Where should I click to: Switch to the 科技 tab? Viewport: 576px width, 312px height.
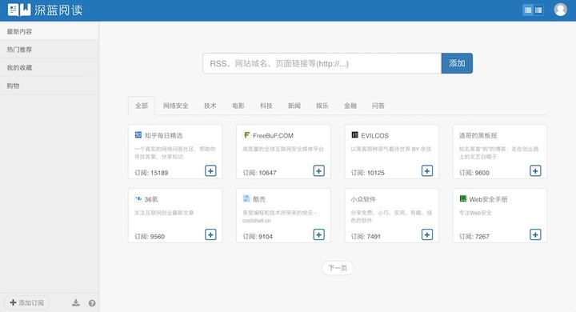pos(266,106)
